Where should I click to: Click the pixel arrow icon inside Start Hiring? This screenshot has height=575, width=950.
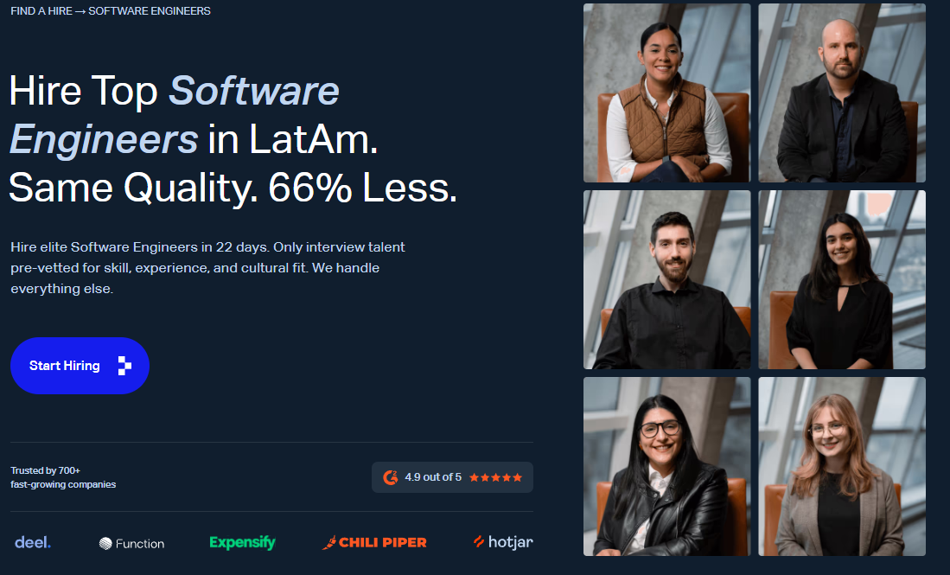point(124,366)
